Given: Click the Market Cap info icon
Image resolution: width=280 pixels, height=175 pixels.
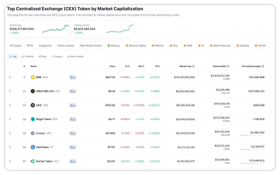Looking at the screenshot, I should [x=193, y=66].
